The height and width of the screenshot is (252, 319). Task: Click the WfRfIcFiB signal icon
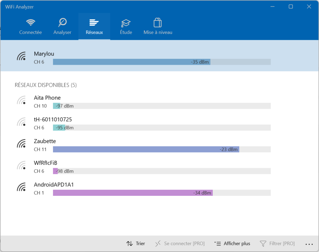click(21, 166)
